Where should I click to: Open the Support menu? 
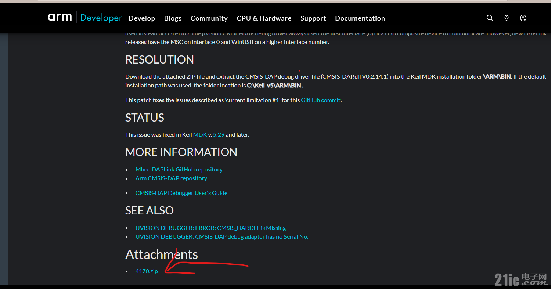(x=313, y=18)
